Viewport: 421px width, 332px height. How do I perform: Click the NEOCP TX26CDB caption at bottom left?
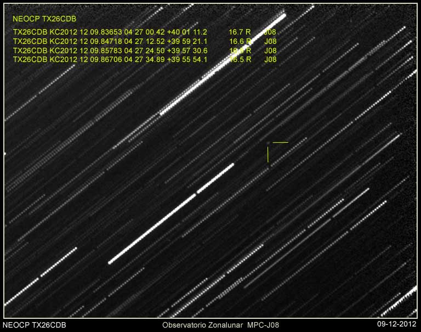pyautogui.click(x=35, y=325)
